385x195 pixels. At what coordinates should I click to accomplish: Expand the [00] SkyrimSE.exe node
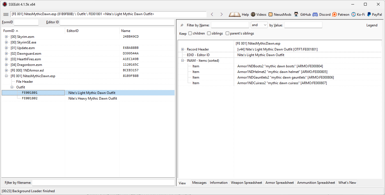pyautogui.click(x=6, y=42)
